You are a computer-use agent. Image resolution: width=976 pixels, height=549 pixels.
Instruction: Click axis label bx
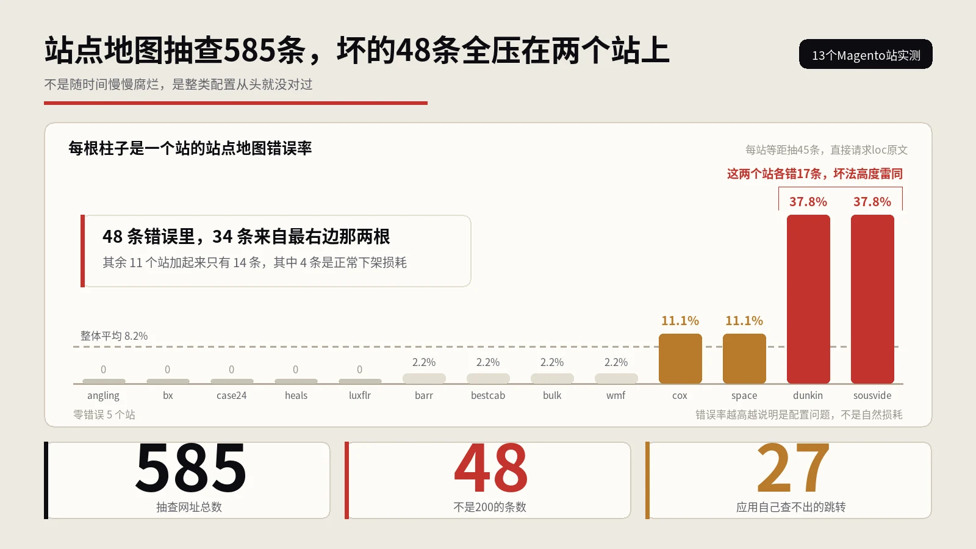(x=168, y=395)
